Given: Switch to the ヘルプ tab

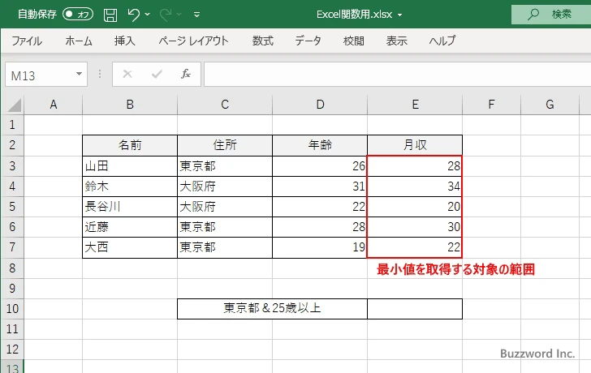Looking at the screenshot, I should (442, 41).
